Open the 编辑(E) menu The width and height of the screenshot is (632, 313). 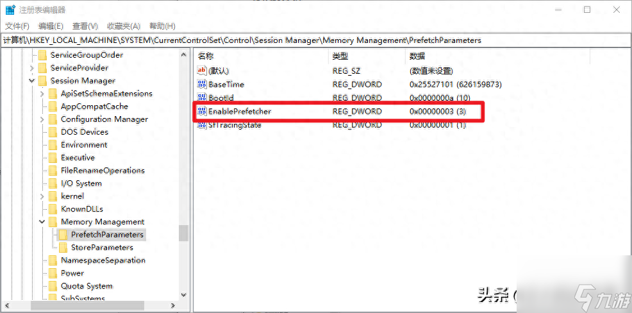(x=51, y=26)
